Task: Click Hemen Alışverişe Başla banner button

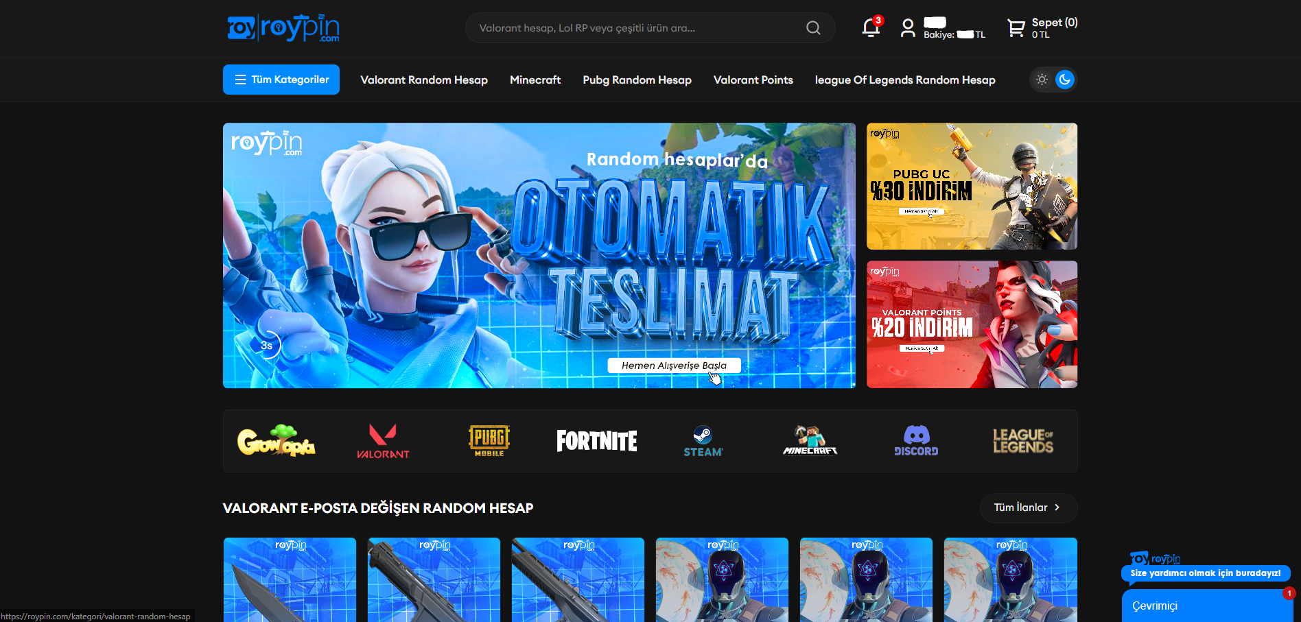Action: (674, 366)
